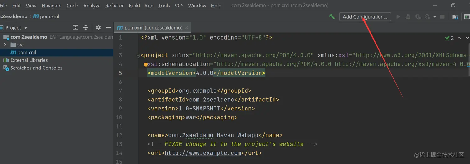Image resolution: width=470 pixels, height=164 pixels.
Task: Click the inspections checkmark widget showing 2
Action: (449, 38)
